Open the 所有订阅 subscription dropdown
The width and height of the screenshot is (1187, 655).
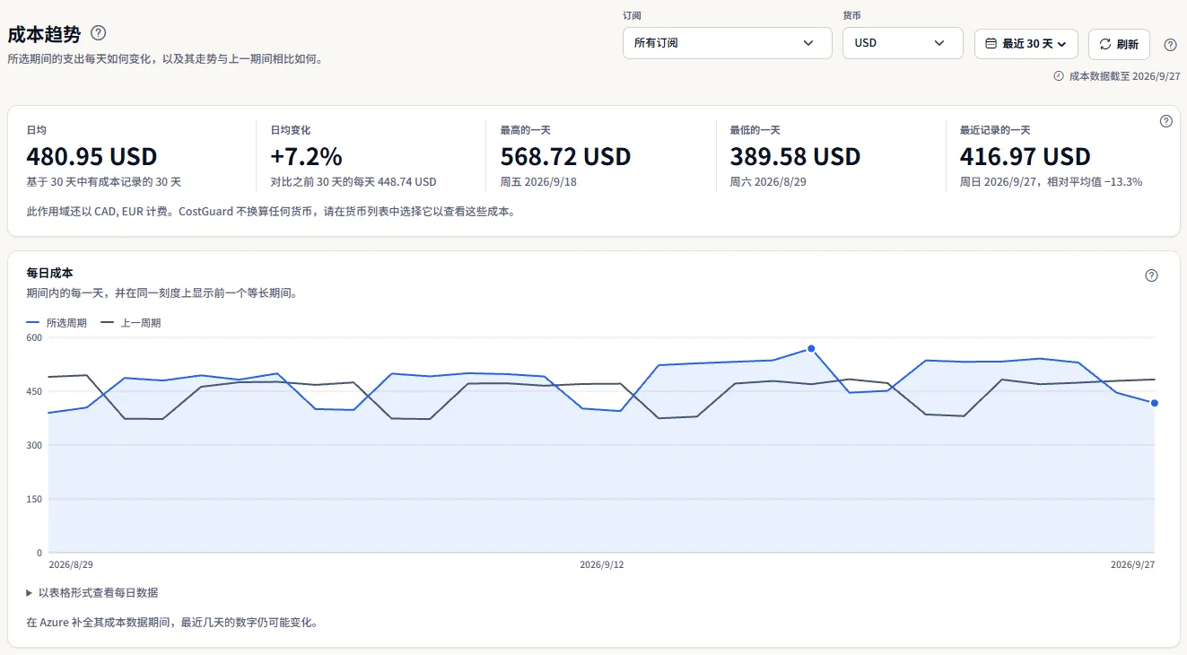click(x=728, y=43)
